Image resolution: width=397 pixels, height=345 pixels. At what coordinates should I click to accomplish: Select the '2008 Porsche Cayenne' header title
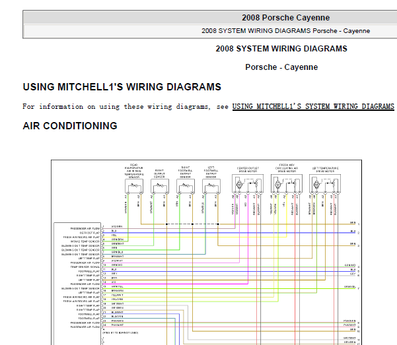tap(285, 18)
